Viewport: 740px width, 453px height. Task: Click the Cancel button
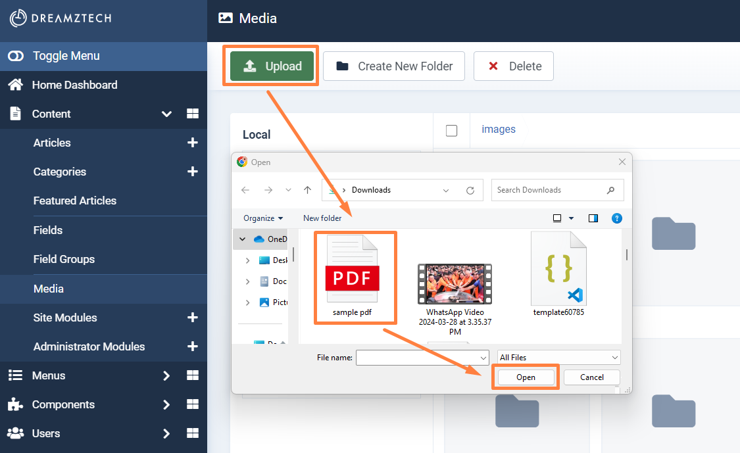[592, 377]
